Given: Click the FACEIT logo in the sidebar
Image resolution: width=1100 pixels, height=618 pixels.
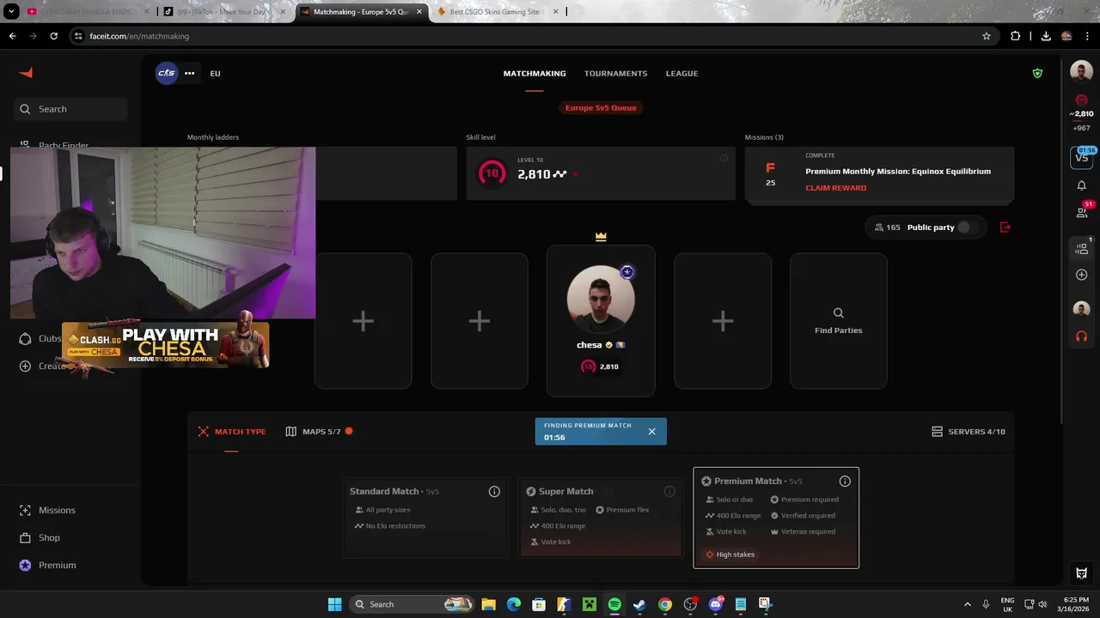Looking at the screenshot, I should [x=26, y=73].
